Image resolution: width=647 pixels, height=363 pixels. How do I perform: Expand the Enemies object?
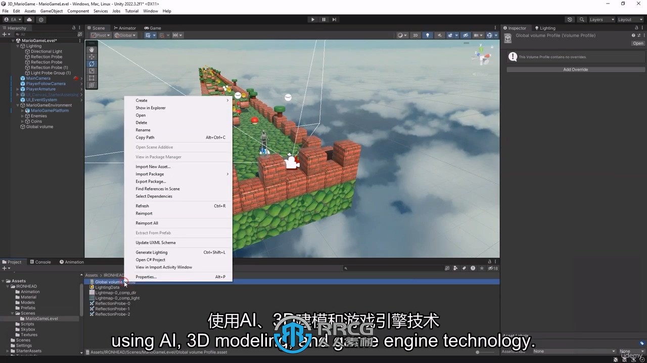(22, 116)
